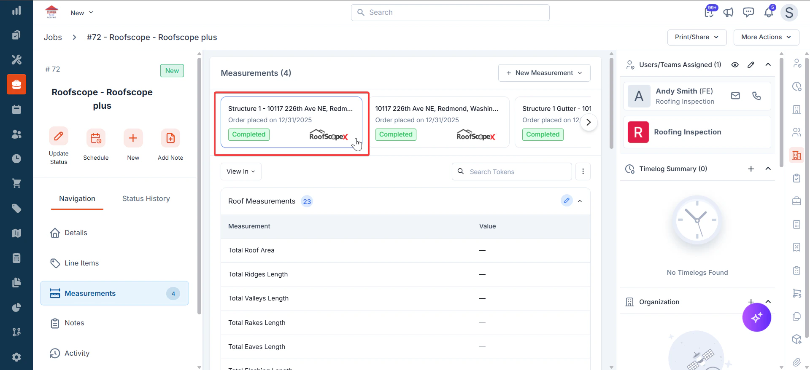Select the orange briefcase Jobs icon

click(x=16, y=84)
